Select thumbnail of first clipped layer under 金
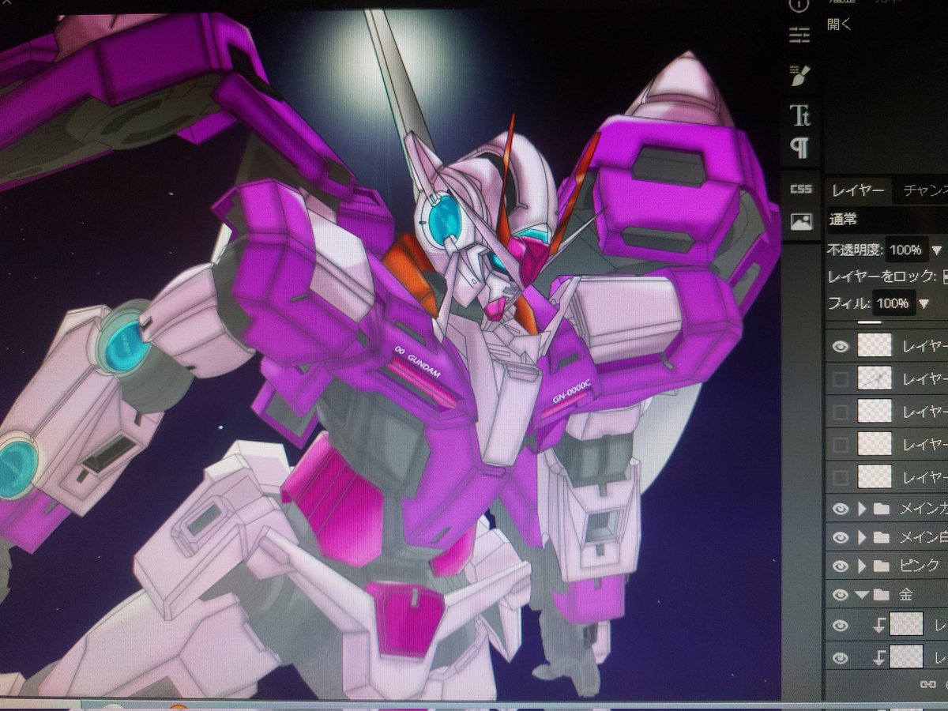Viewport: 948px width, 711px height. tap(905, 625)
